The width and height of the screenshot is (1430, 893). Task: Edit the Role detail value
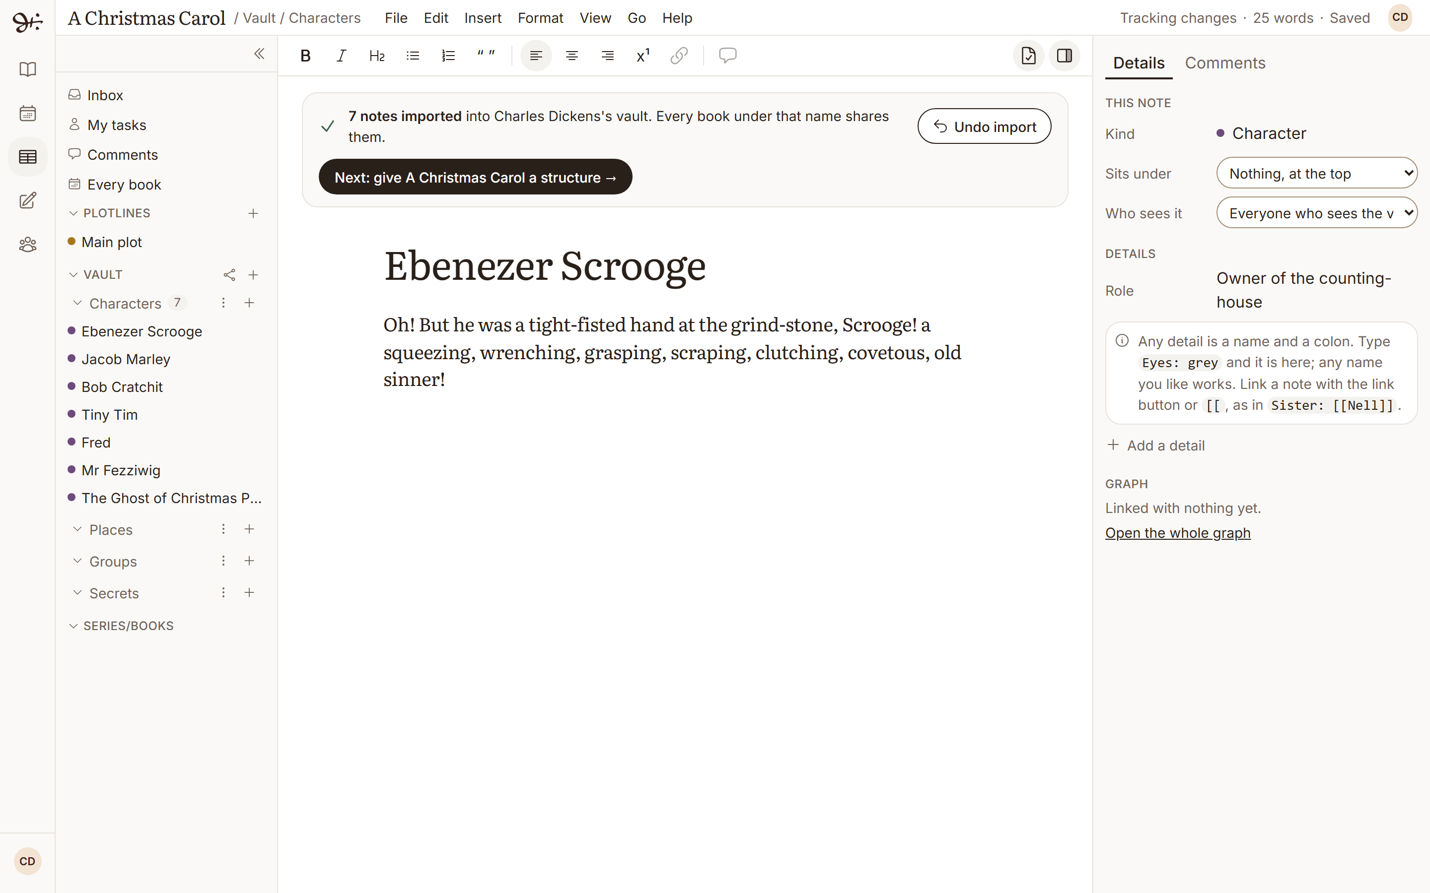(1303, 290)
